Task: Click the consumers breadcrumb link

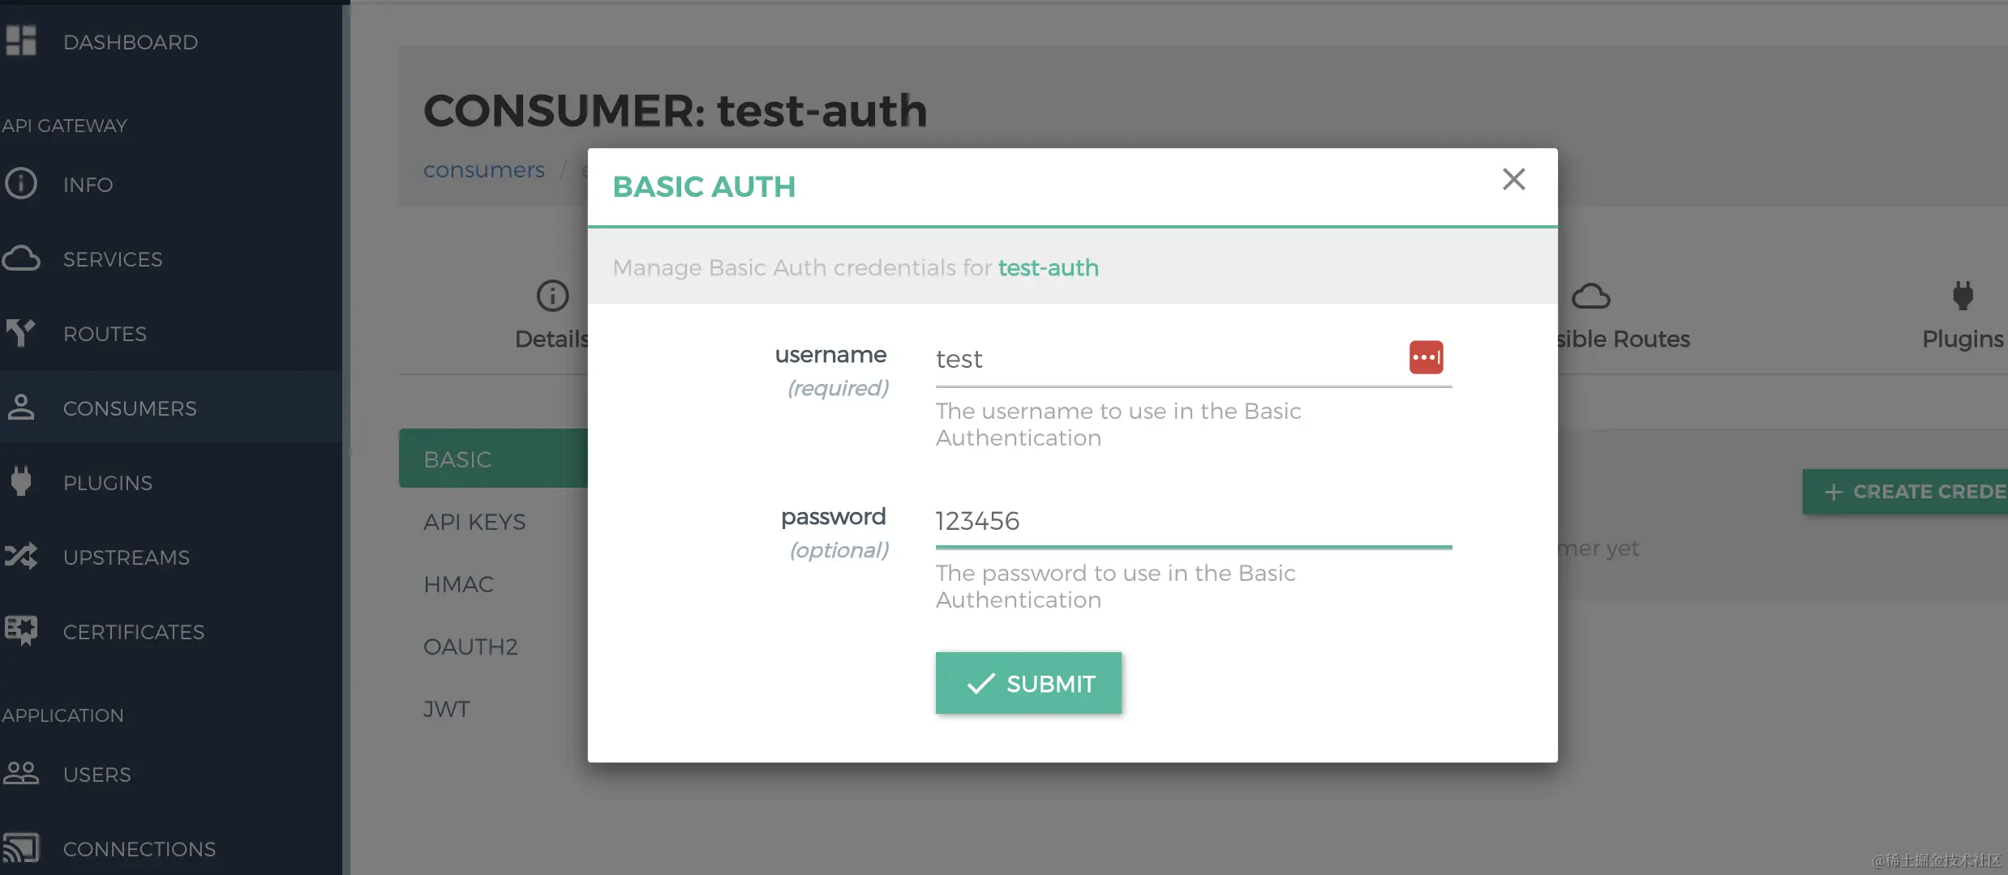Action: point(484,170)
